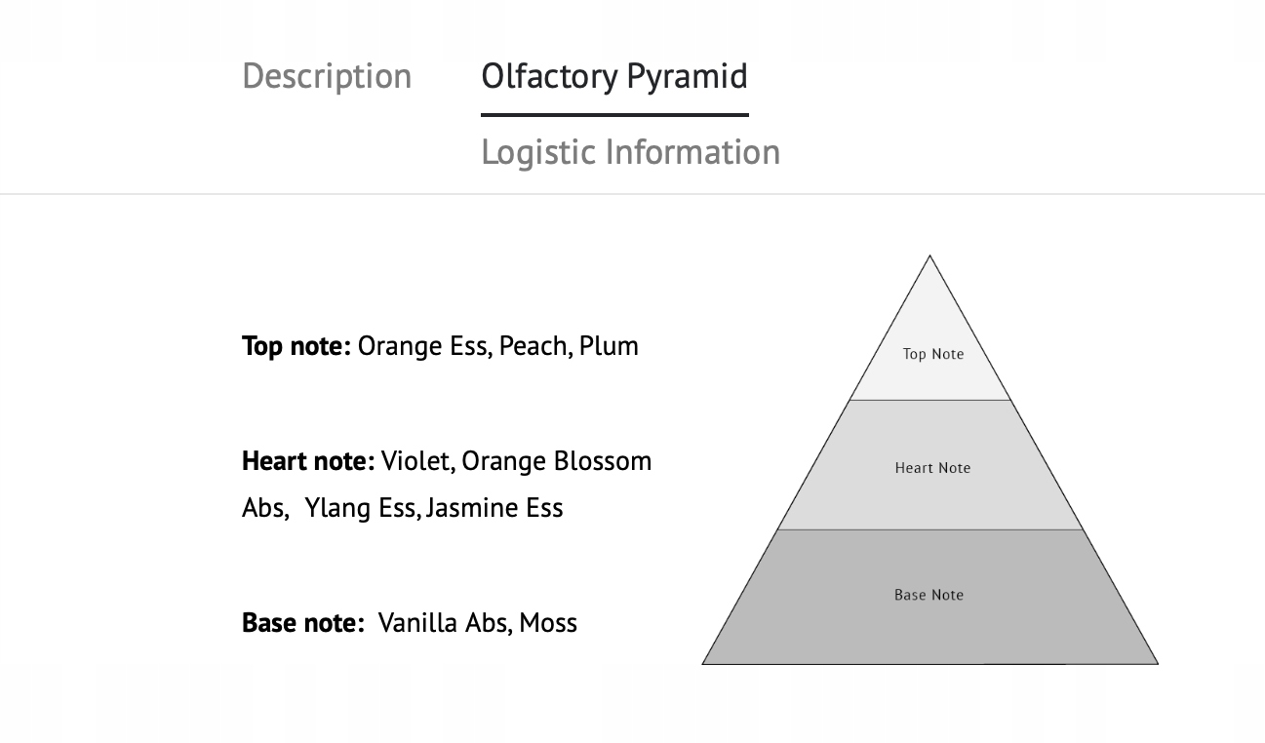
Task: Click the "Vanilla Abs" base note text
Action: click(x=443, y=623)
